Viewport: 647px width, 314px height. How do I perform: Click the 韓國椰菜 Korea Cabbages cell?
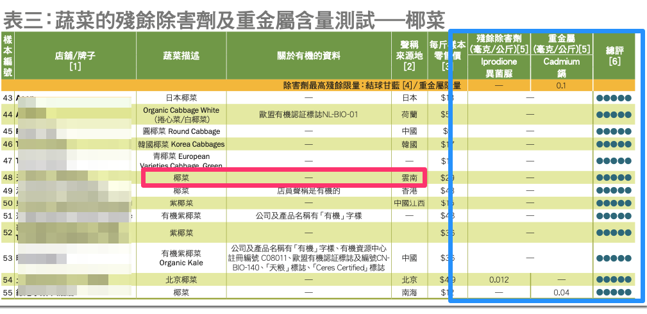pyautogui.click(x=181, y=144)
